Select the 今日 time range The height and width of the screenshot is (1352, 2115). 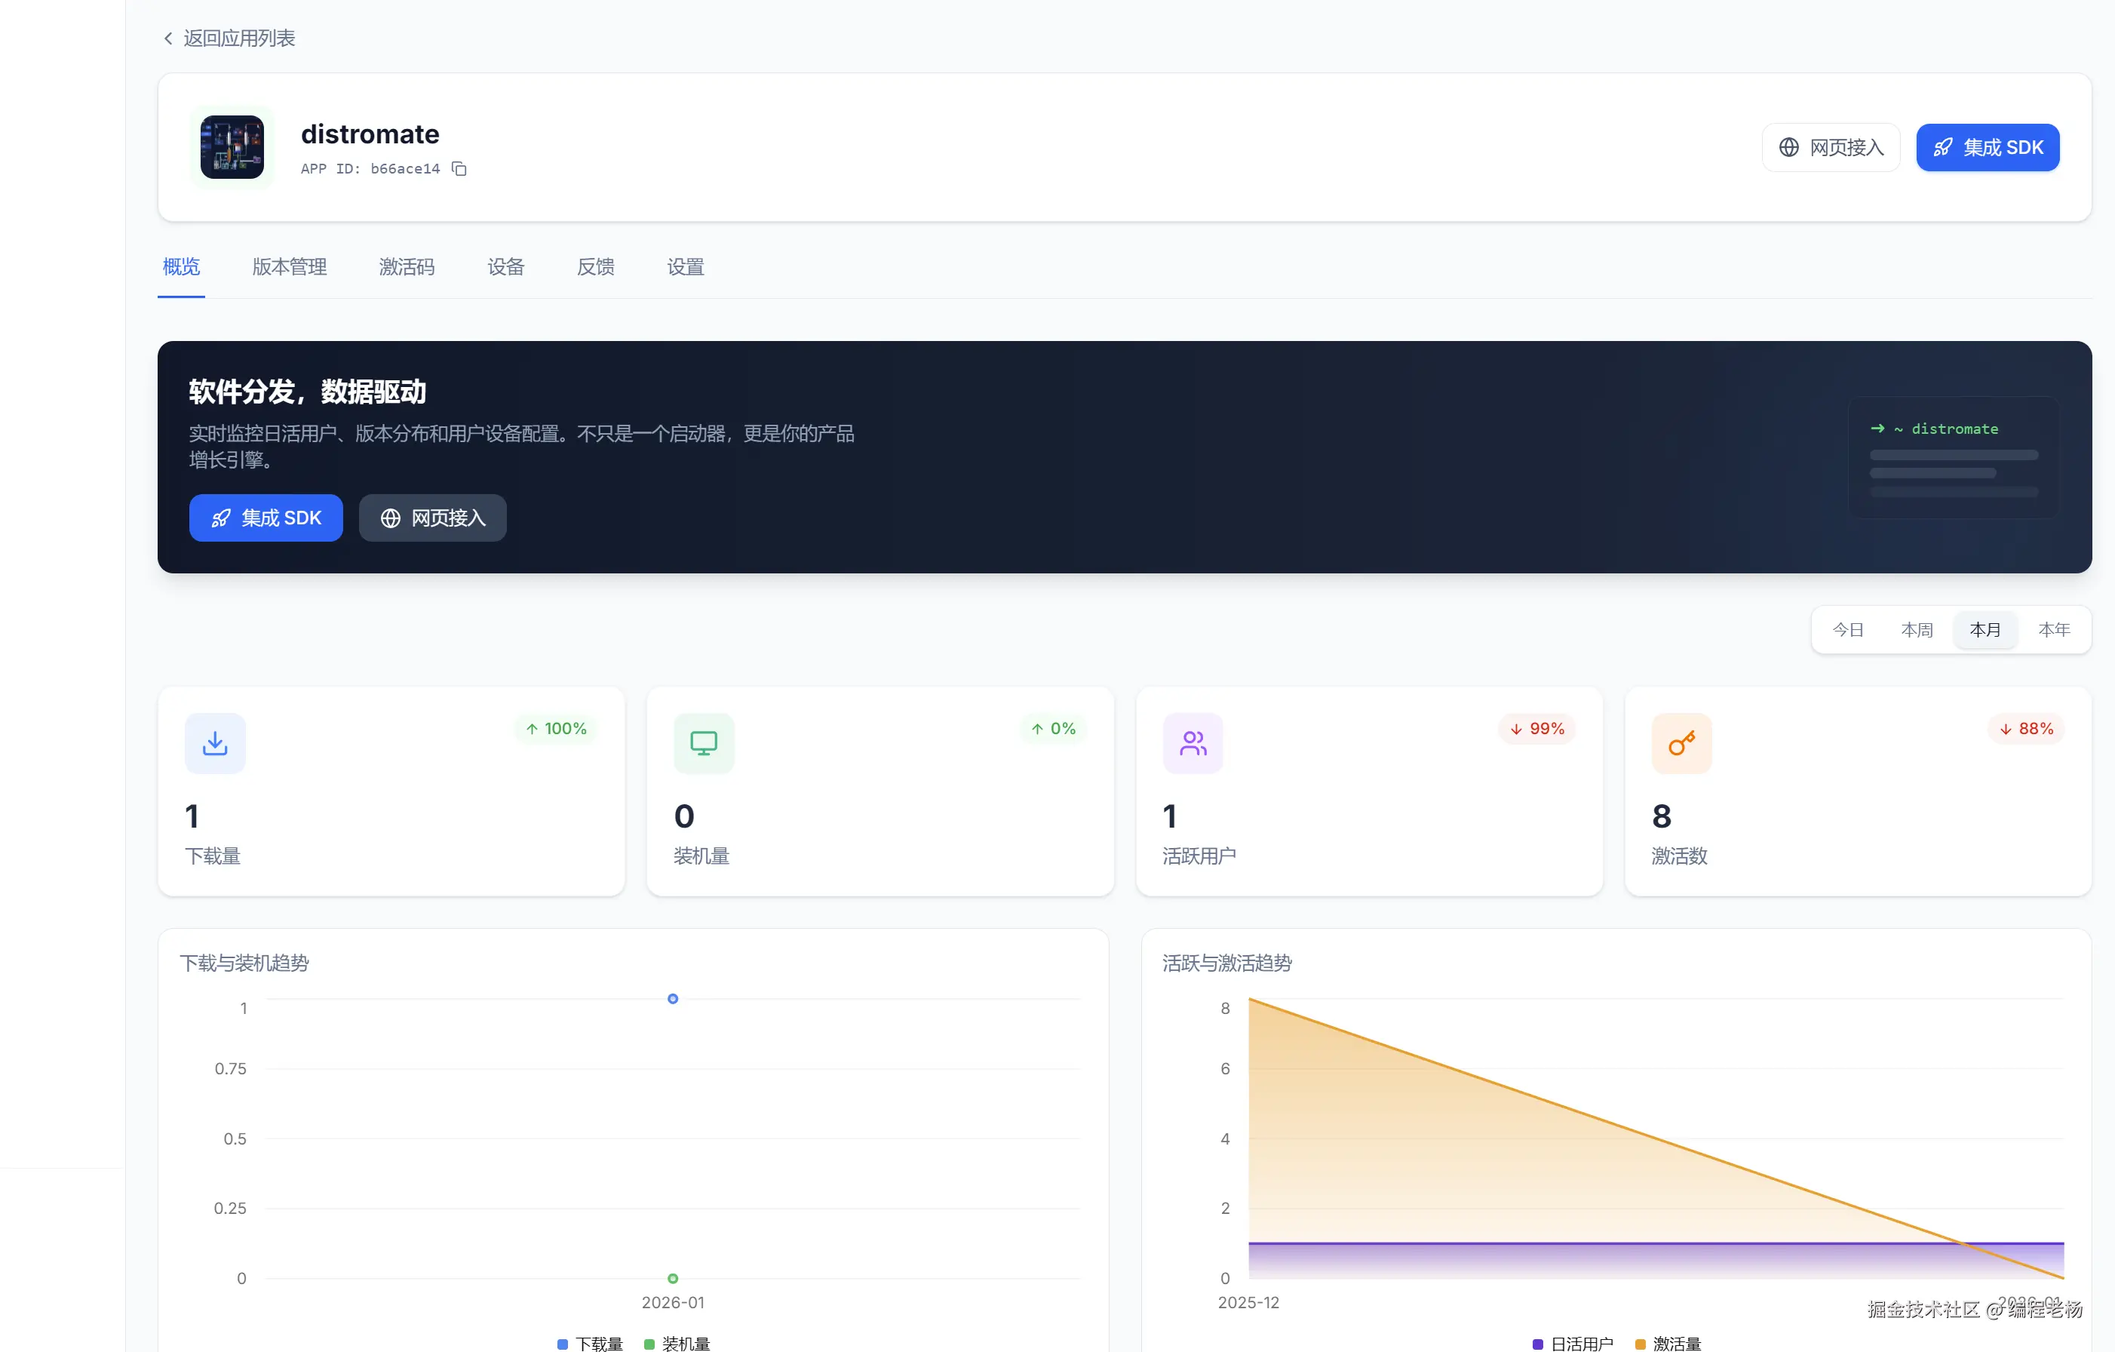coord(1848,629)
